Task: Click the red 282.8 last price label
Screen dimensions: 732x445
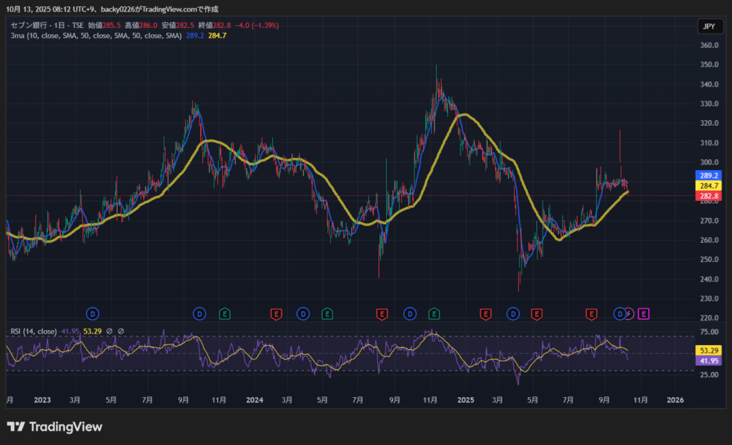Action: coord(708,196)
